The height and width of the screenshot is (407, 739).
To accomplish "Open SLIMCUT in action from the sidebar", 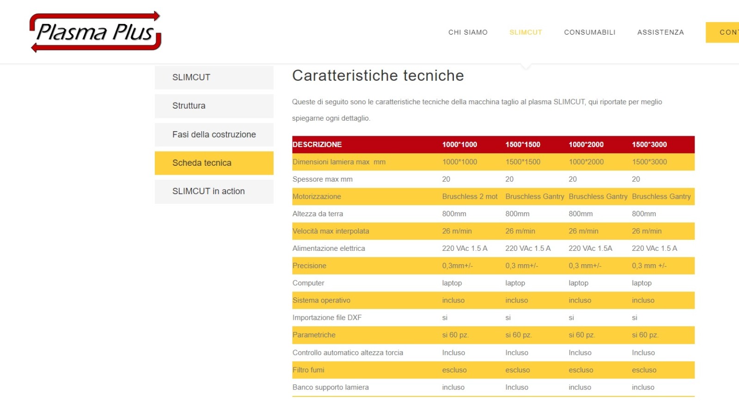I will point(214,191).
